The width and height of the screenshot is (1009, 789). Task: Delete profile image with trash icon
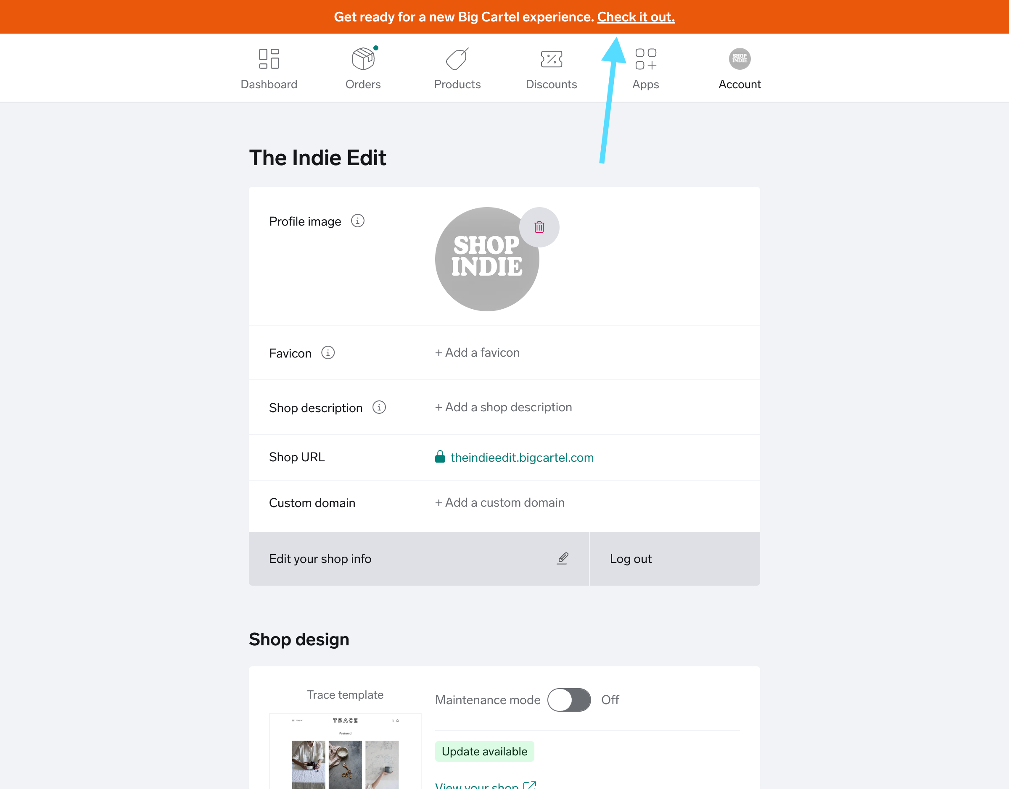[539, 227]
